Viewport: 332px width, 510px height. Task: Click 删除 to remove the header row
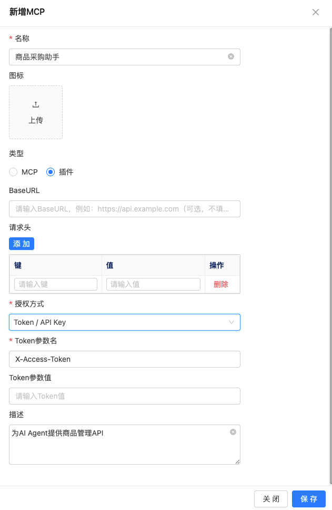(221, 284)
